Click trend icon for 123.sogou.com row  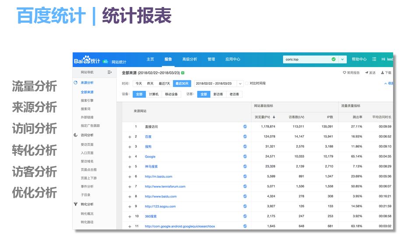pyautogui.click(x=245, y=206)
